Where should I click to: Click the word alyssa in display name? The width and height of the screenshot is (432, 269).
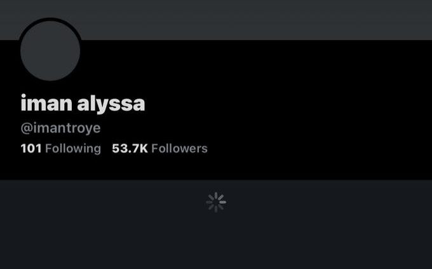tap(111, 104)
